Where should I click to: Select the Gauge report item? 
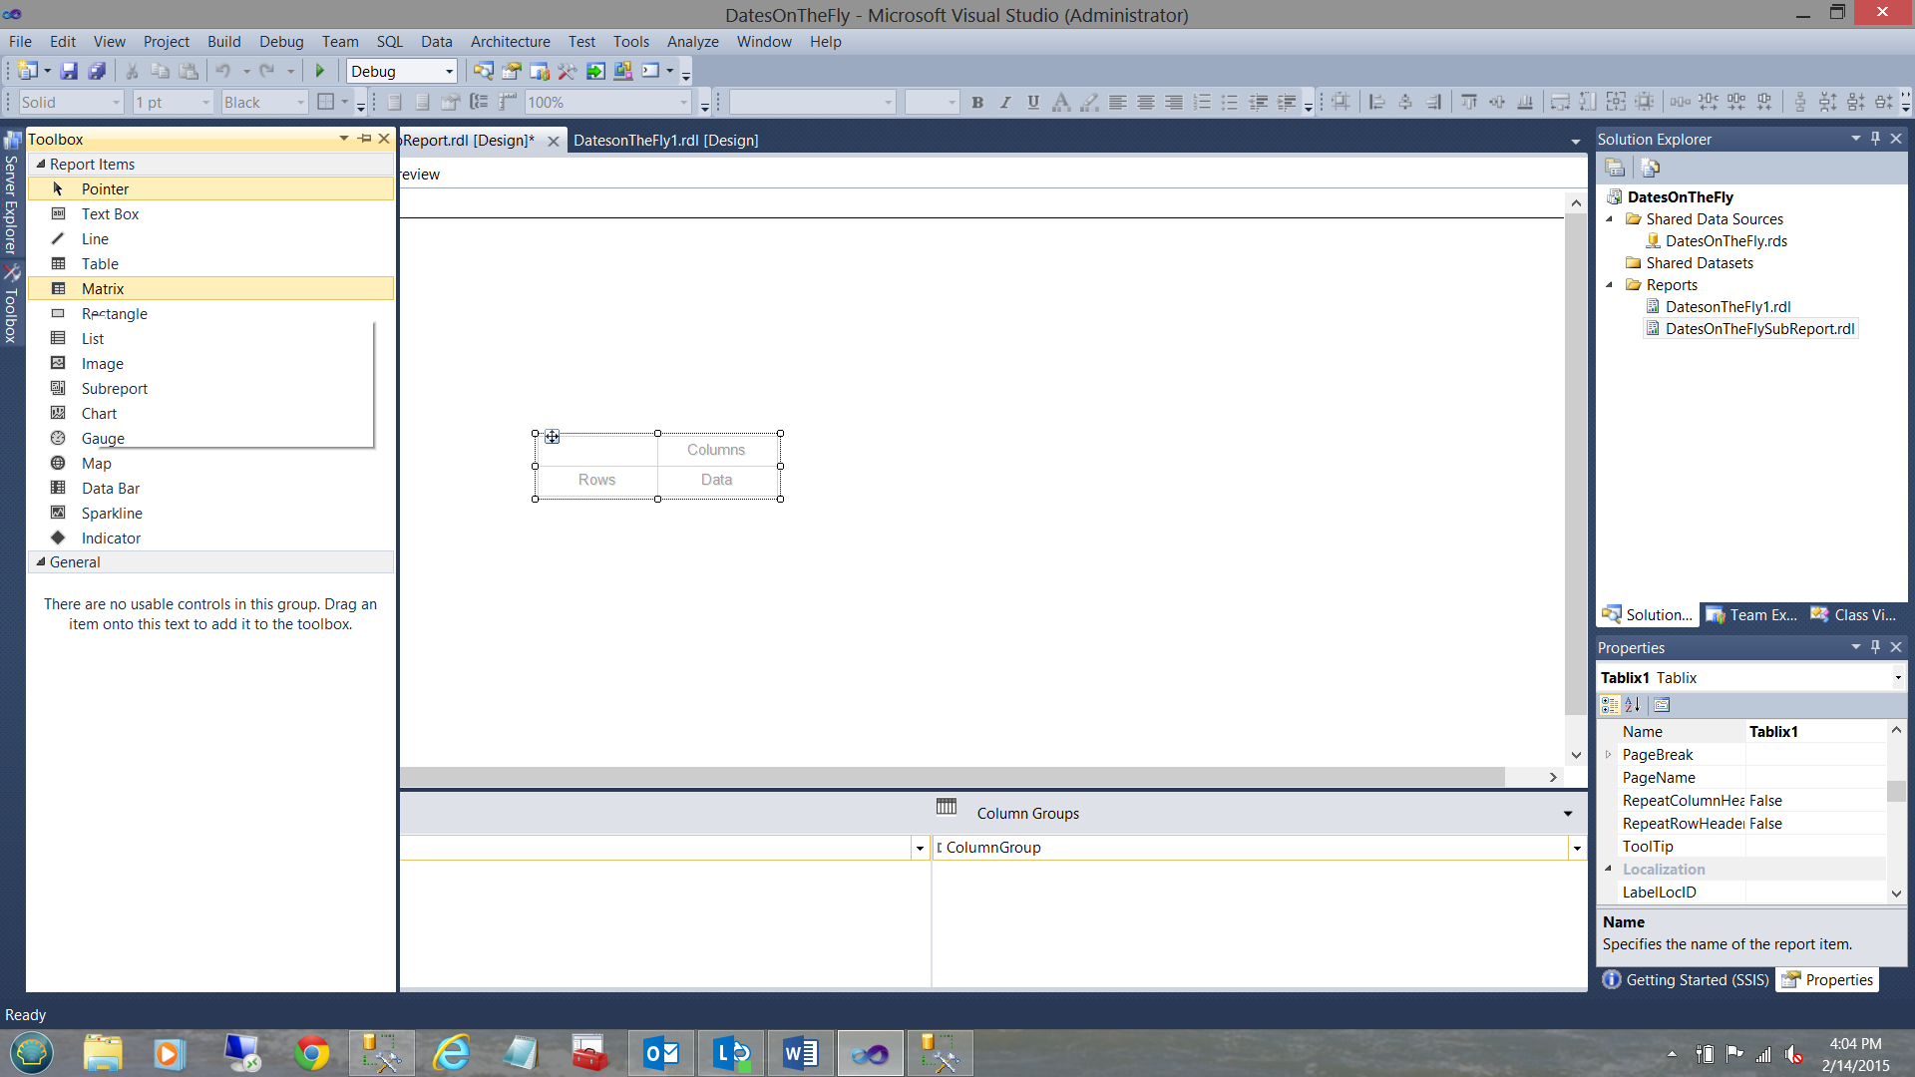[x=103, y=439]
